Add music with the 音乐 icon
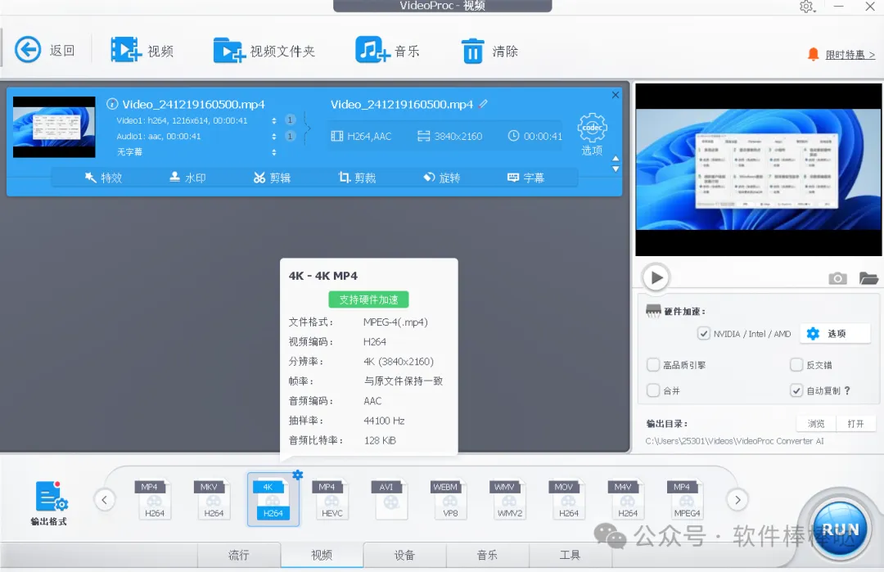The image size is (884, 572). (372, 50)
